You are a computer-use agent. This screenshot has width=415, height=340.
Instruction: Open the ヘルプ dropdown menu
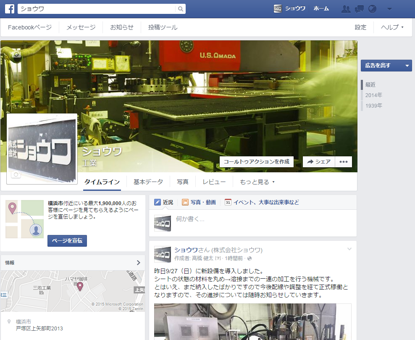point(392,27)
